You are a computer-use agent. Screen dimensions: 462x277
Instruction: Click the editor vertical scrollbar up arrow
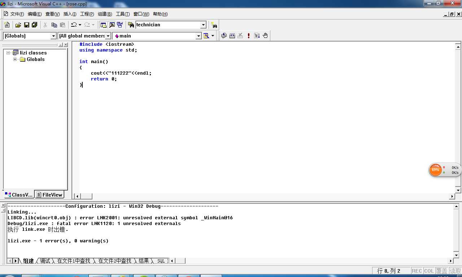pyautogui.click(x=458, y=47)
